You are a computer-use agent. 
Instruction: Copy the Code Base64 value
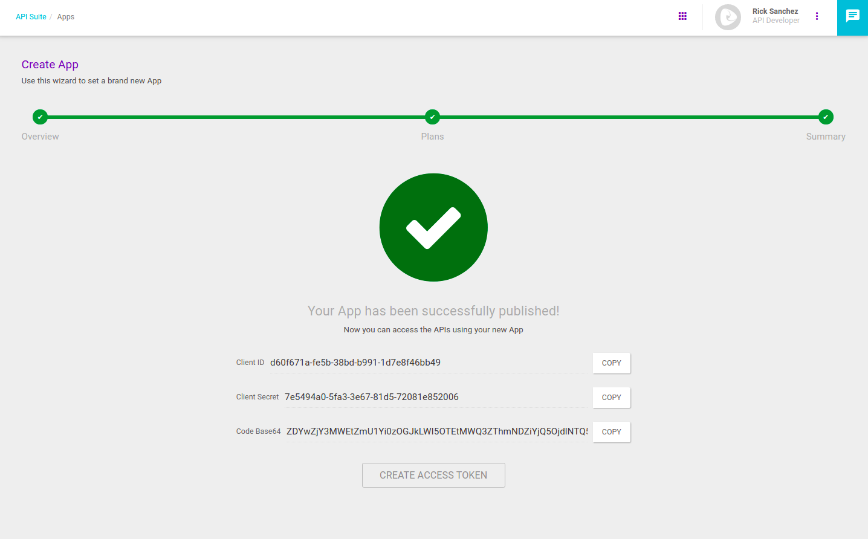[611, 431]
